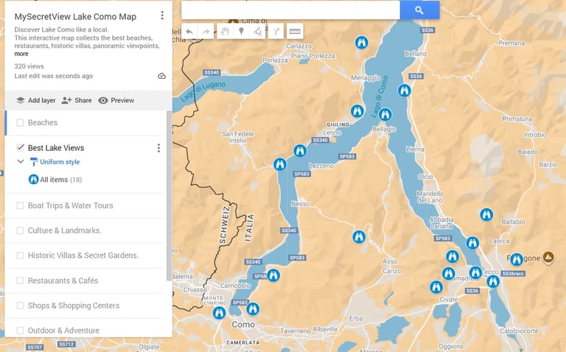The height and width of the screenshot is (352, 566).
Task: Click the Share button
Action: 76,100
